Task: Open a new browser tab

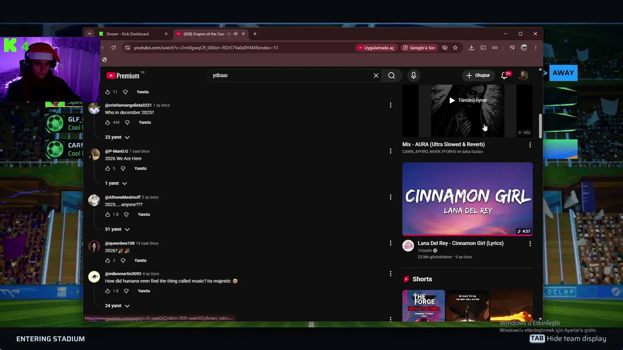Action: point(255,34)
